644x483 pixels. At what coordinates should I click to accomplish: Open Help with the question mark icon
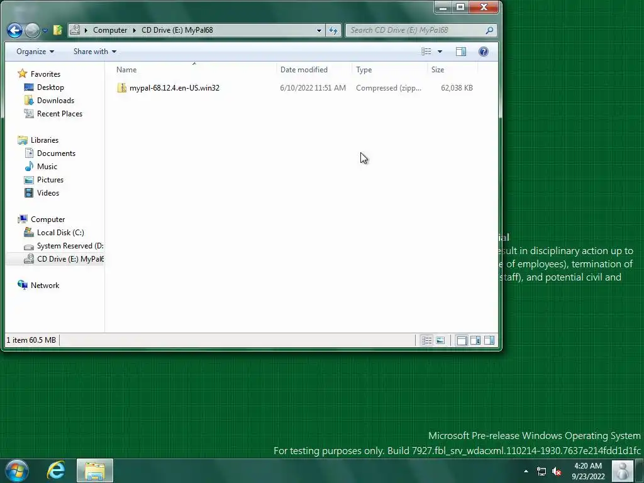click(x=484, y=52)
